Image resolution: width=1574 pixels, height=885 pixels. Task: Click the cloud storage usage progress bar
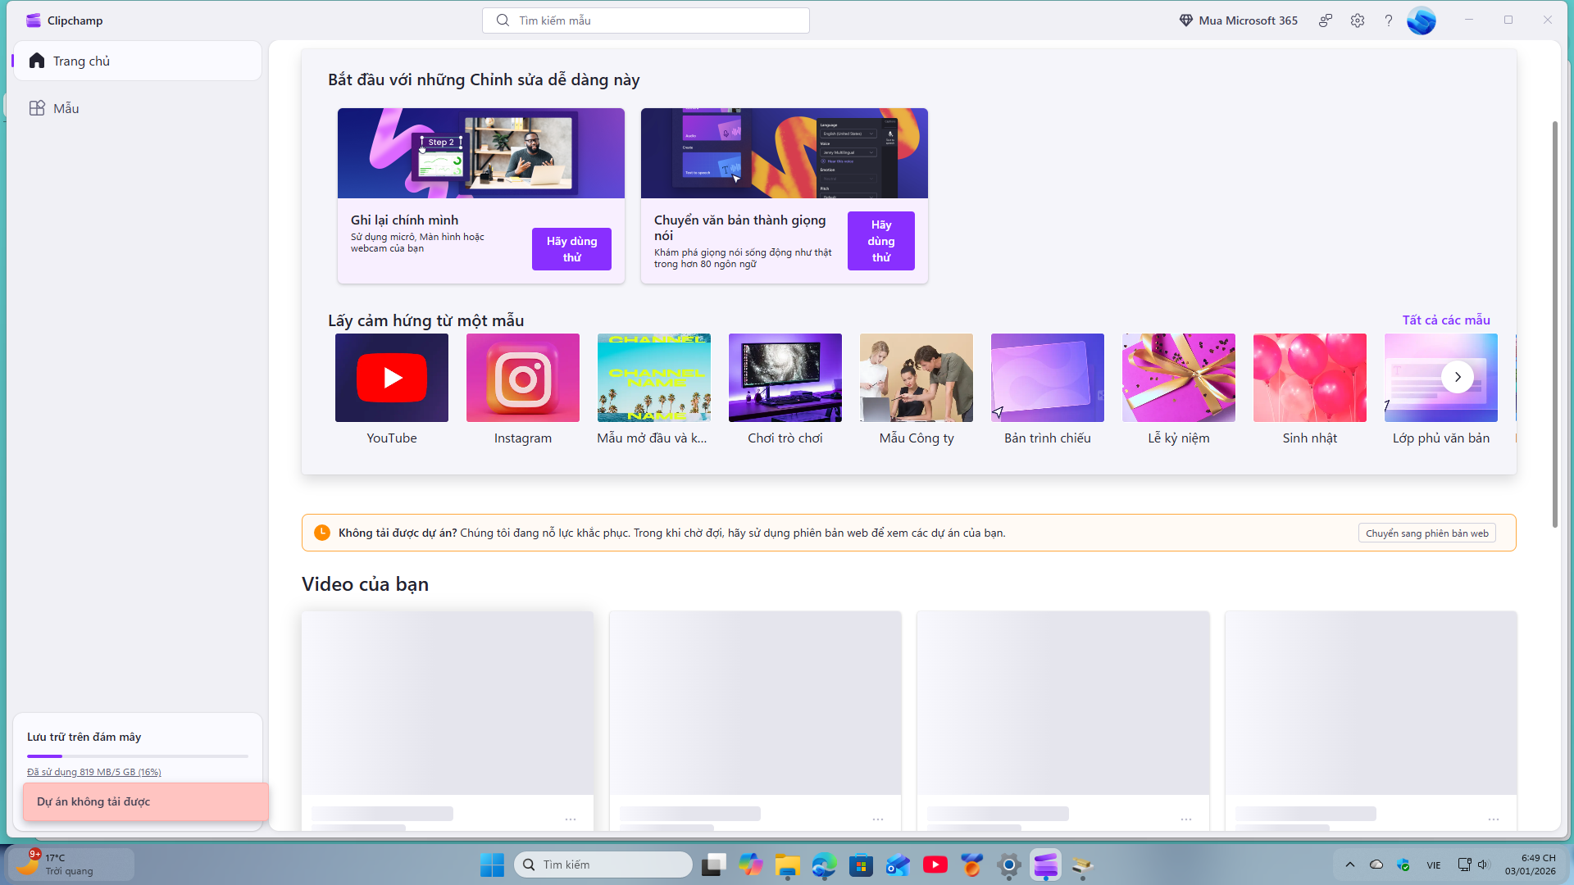click(137, 756)
